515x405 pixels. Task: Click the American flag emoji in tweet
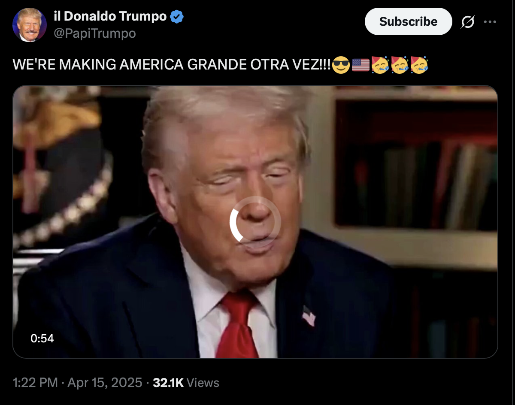coord(360,65)
